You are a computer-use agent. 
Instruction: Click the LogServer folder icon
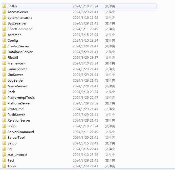click(x=4, y=80)
